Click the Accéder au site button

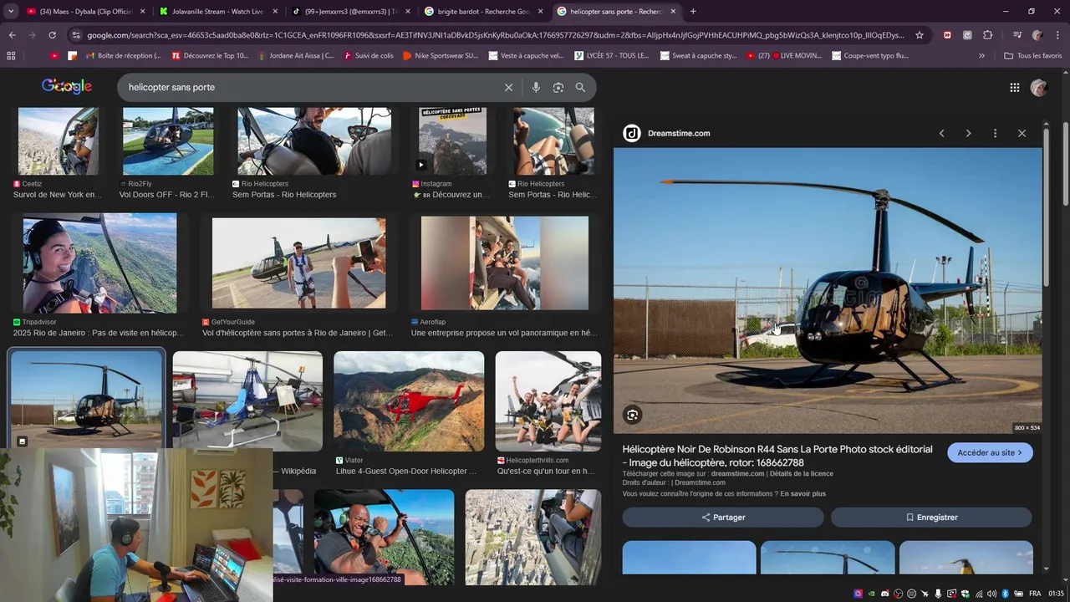pyautogui.click(x=990, y=452)
